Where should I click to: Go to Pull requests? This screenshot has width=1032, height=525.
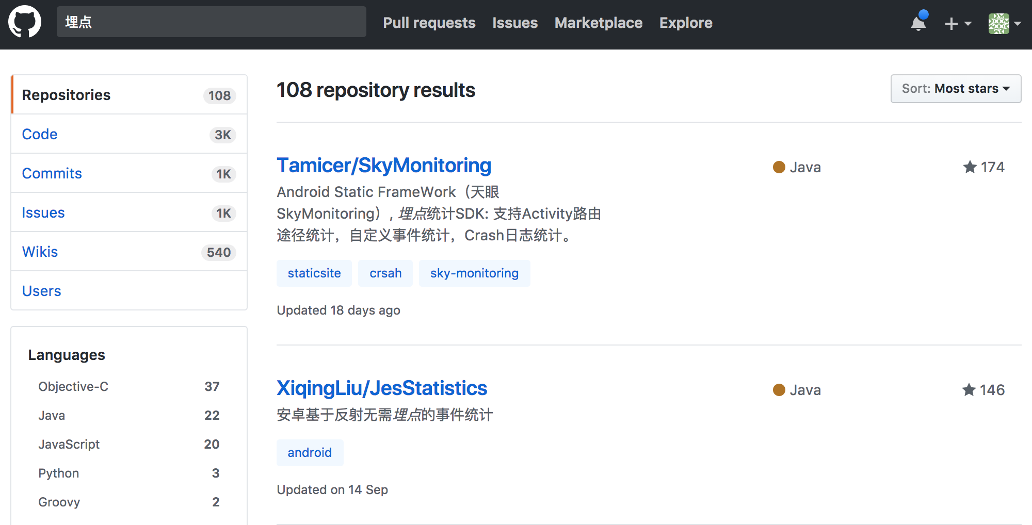coord(429,23)
